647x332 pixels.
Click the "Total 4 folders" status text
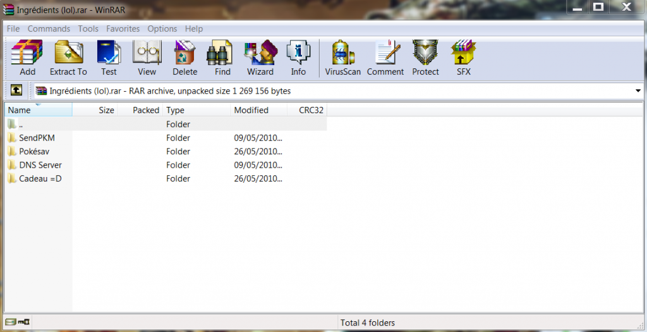click(x=368, y=323)
